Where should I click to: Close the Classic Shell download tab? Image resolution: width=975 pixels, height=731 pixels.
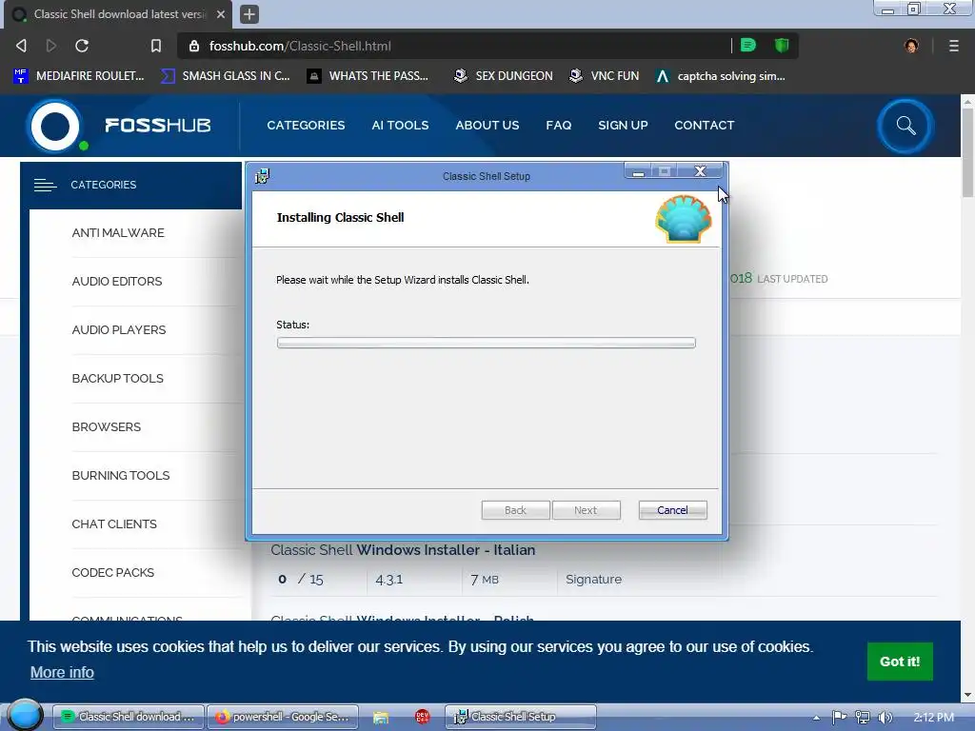point(221,13)
